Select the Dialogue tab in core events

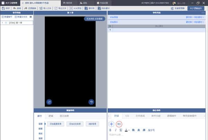pos(116,116)
